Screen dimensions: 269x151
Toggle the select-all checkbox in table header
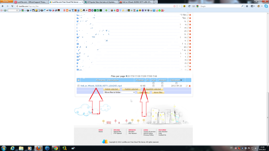pyautogui.click(x=79, y=80)
